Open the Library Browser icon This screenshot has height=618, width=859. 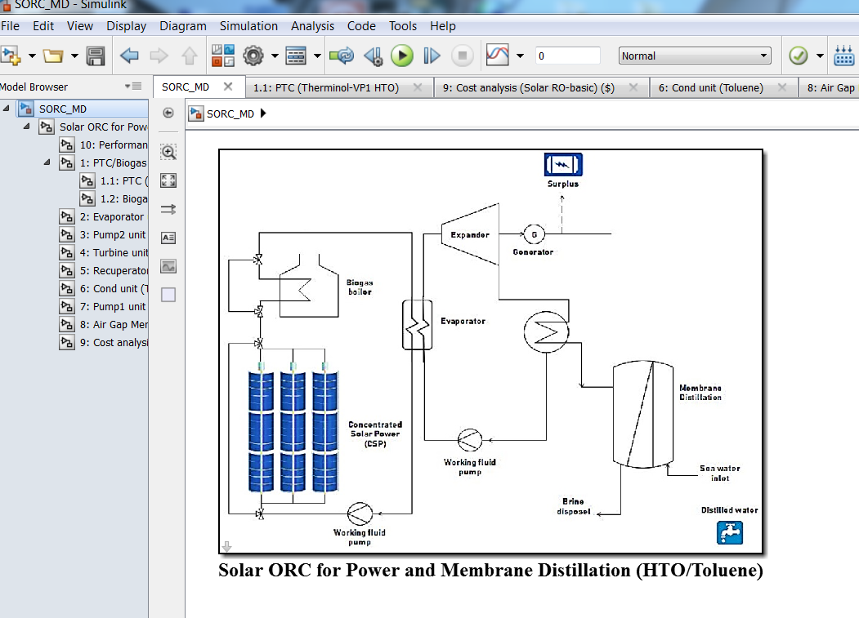[844, 56]
